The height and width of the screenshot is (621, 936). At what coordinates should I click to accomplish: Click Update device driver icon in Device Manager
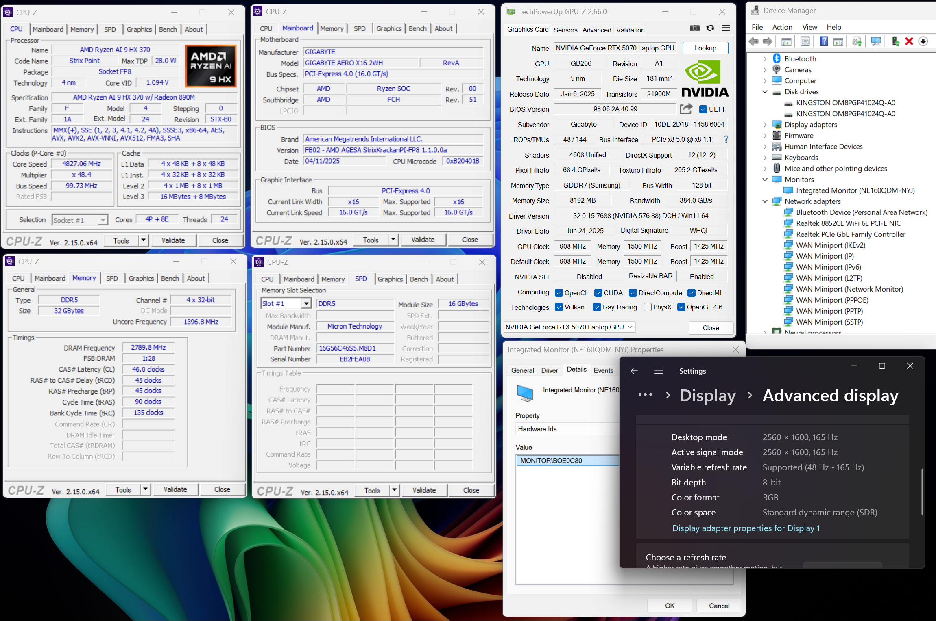[x=895, y=41]
